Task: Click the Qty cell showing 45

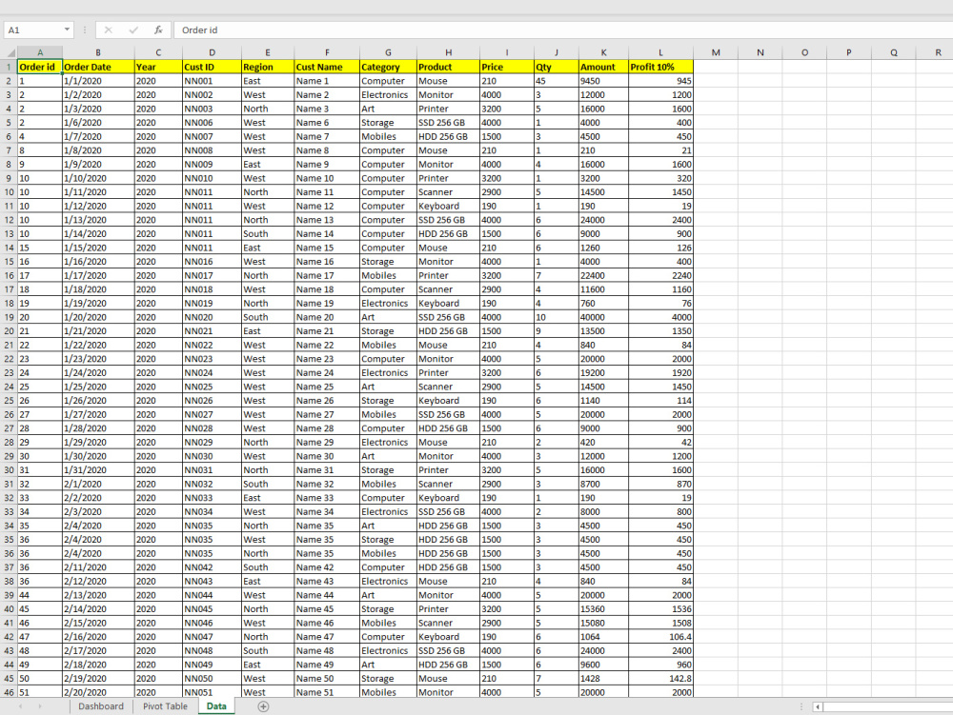Action: point(557,81)
